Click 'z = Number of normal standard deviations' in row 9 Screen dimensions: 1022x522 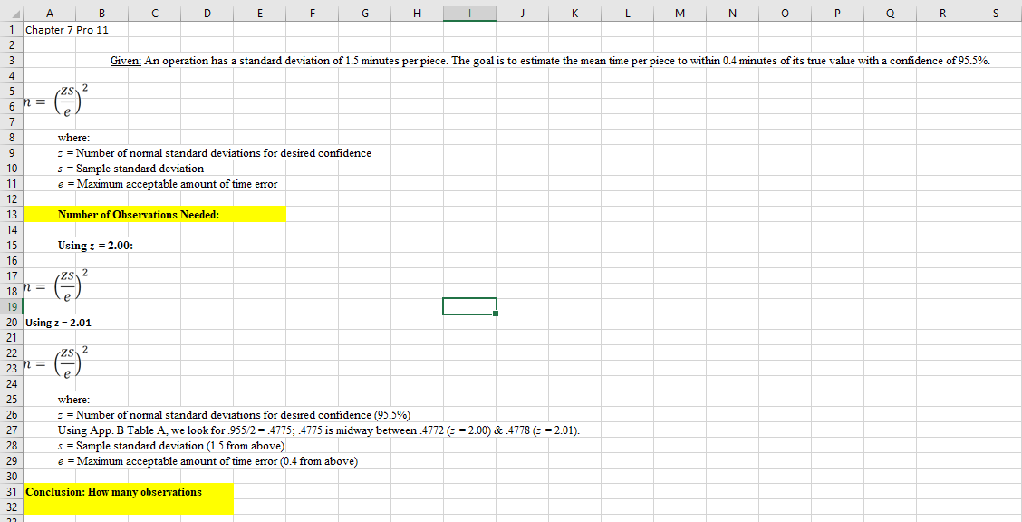coord(215,153)
